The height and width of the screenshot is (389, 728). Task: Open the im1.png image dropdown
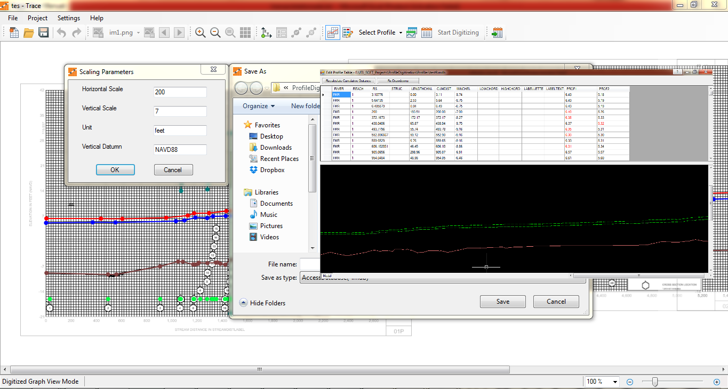(x=138, y=33)
